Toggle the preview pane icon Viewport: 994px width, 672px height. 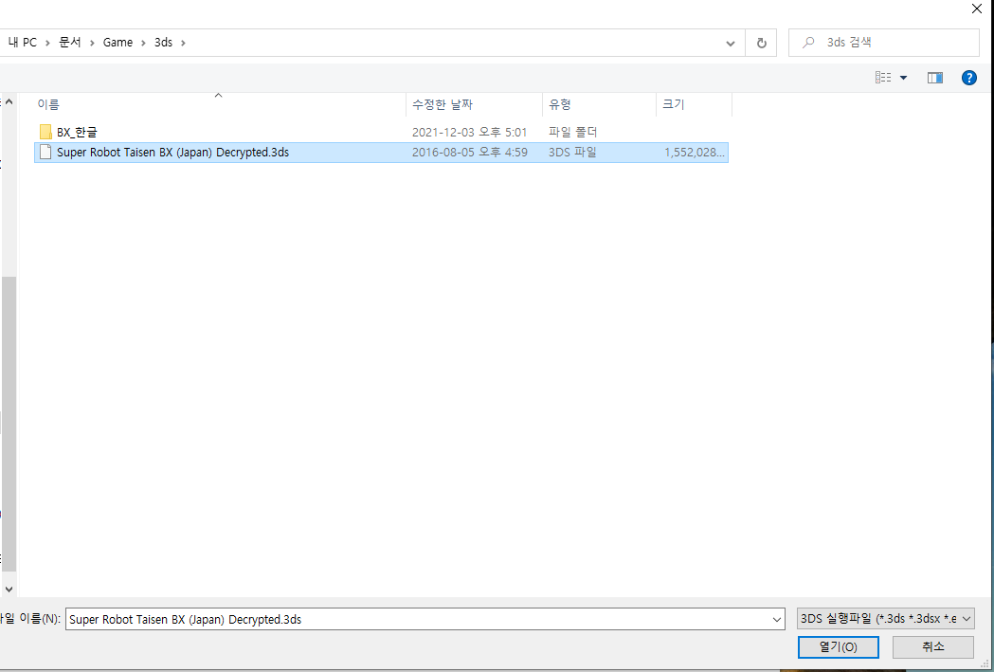click(935, 78)
